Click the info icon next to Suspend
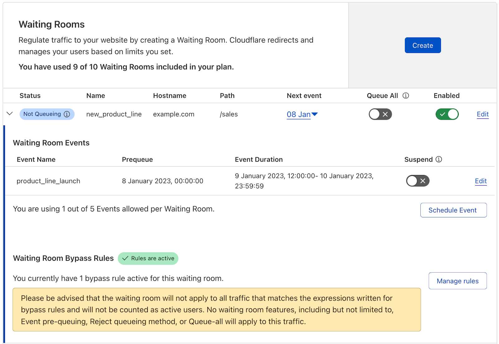 438,159
